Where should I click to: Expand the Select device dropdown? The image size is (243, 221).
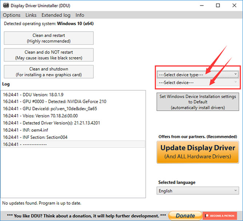(198, 82)
